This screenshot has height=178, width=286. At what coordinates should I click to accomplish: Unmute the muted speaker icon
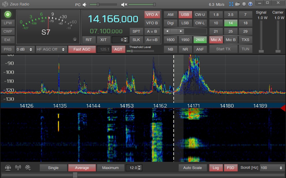[124, 5]
